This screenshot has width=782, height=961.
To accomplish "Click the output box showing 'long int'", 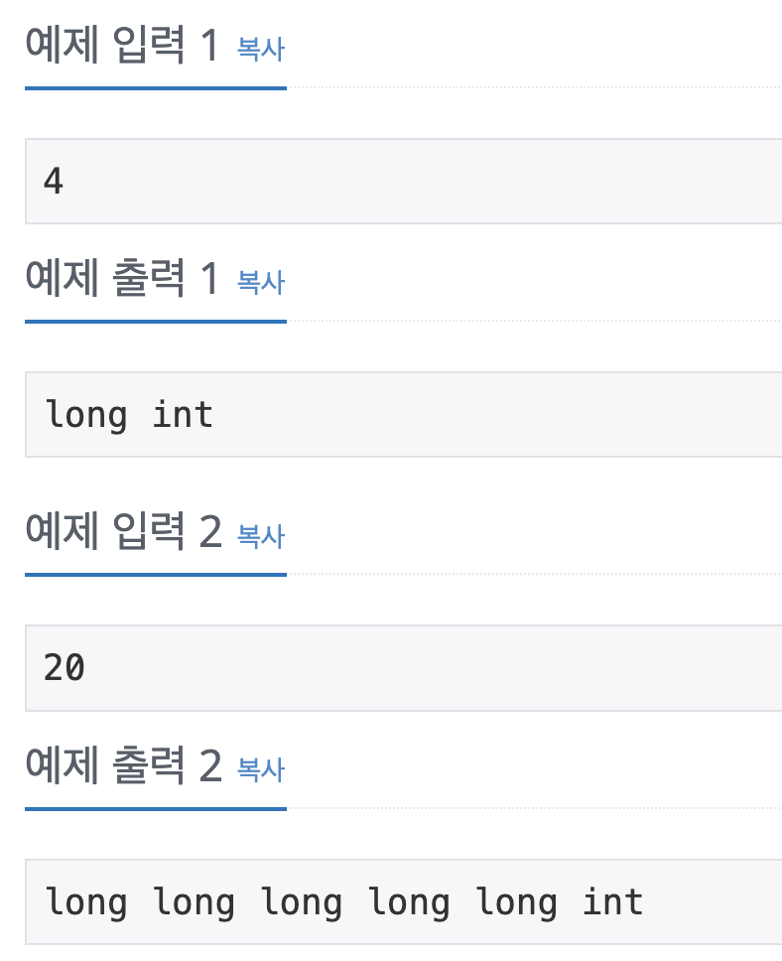I will [x=403, y=414].
